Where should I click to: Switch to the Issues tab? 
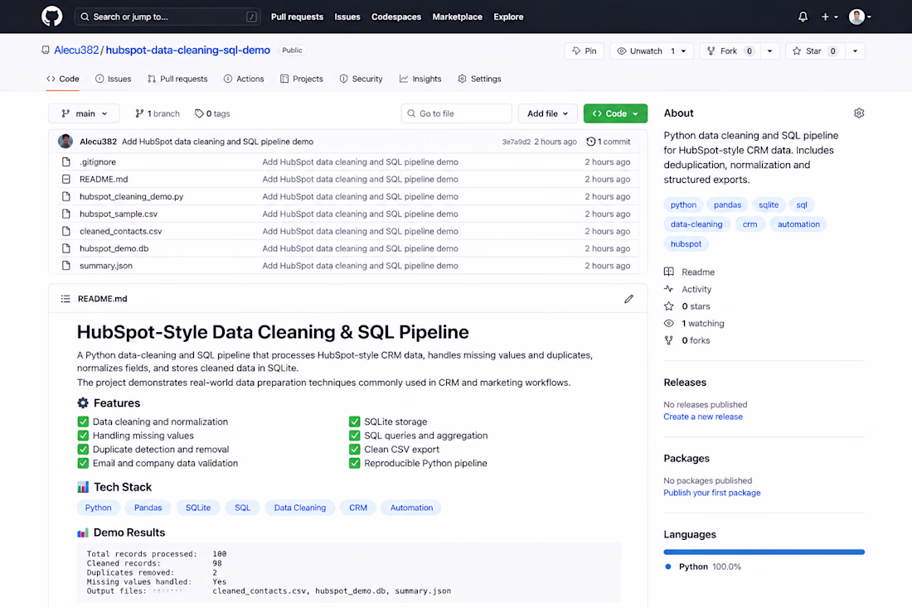click(x=114, y=79)
